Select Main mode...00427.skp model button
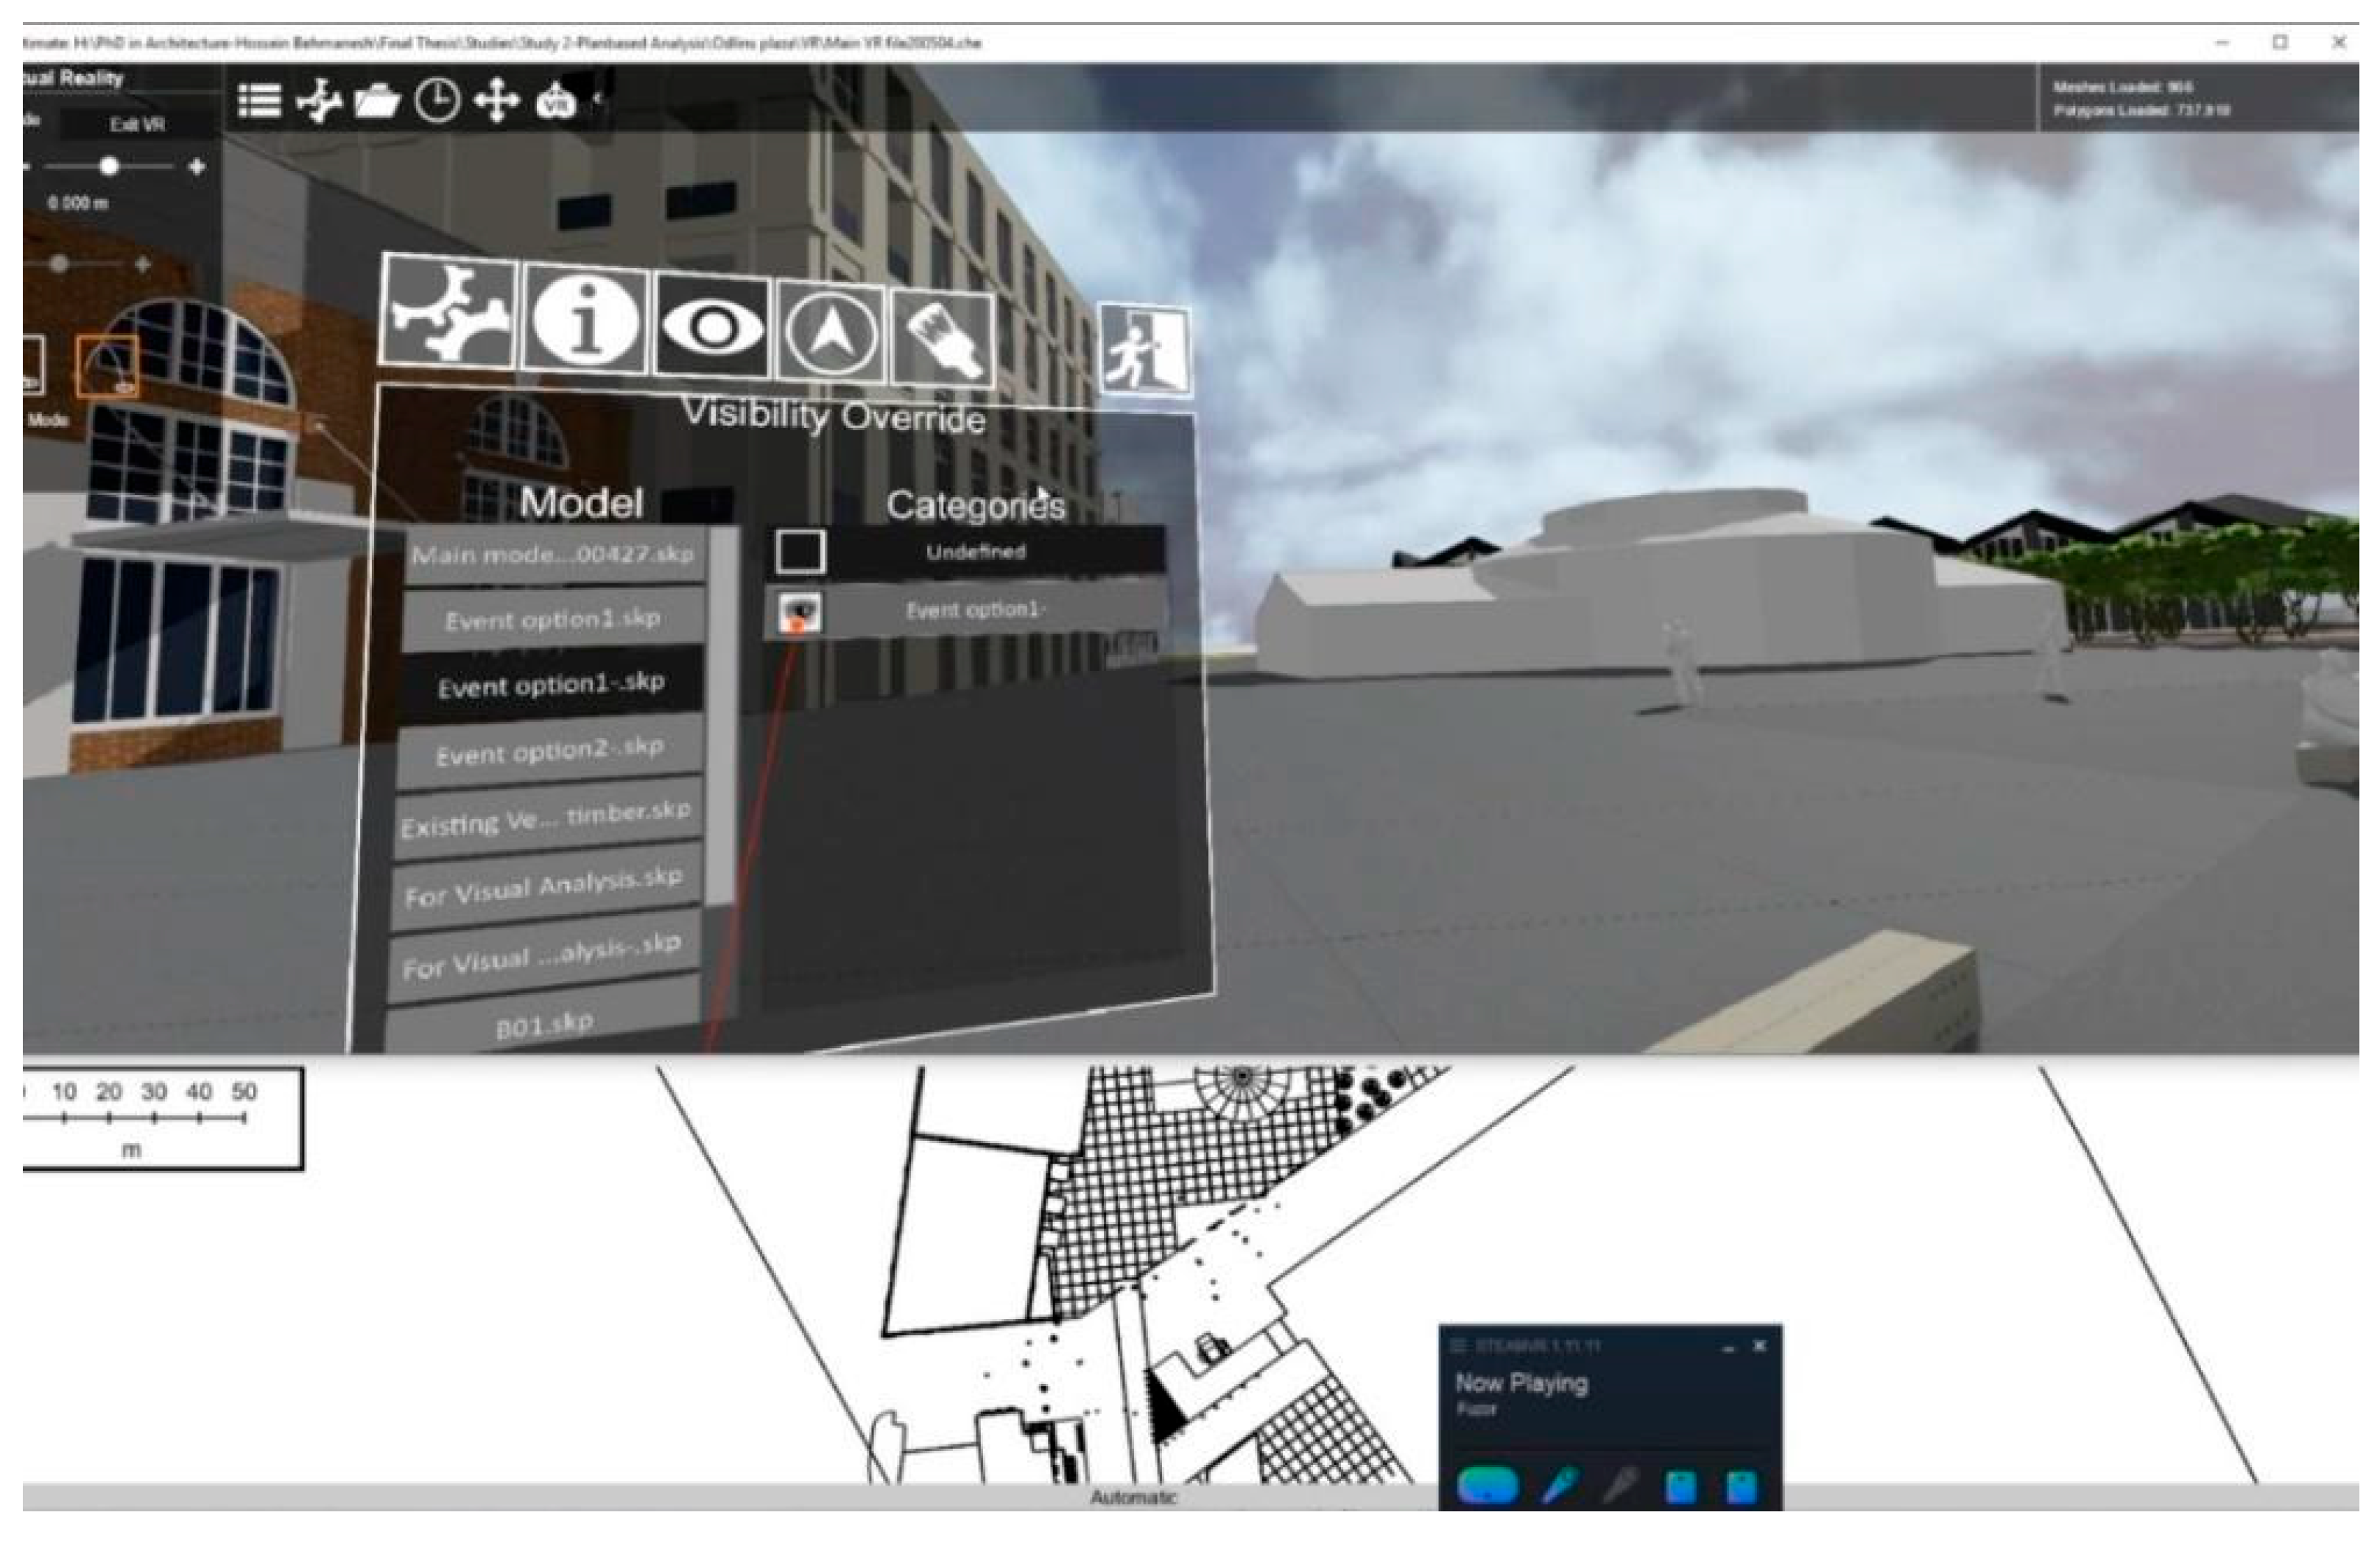Viewport: 2380px width, 1543px height. (552, 555)
